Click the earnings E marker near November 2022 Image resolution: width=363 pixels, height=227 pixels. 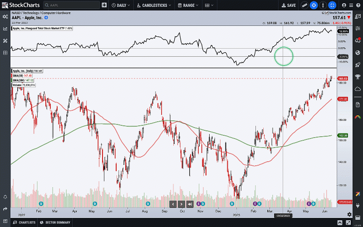(x=198, y=204)
